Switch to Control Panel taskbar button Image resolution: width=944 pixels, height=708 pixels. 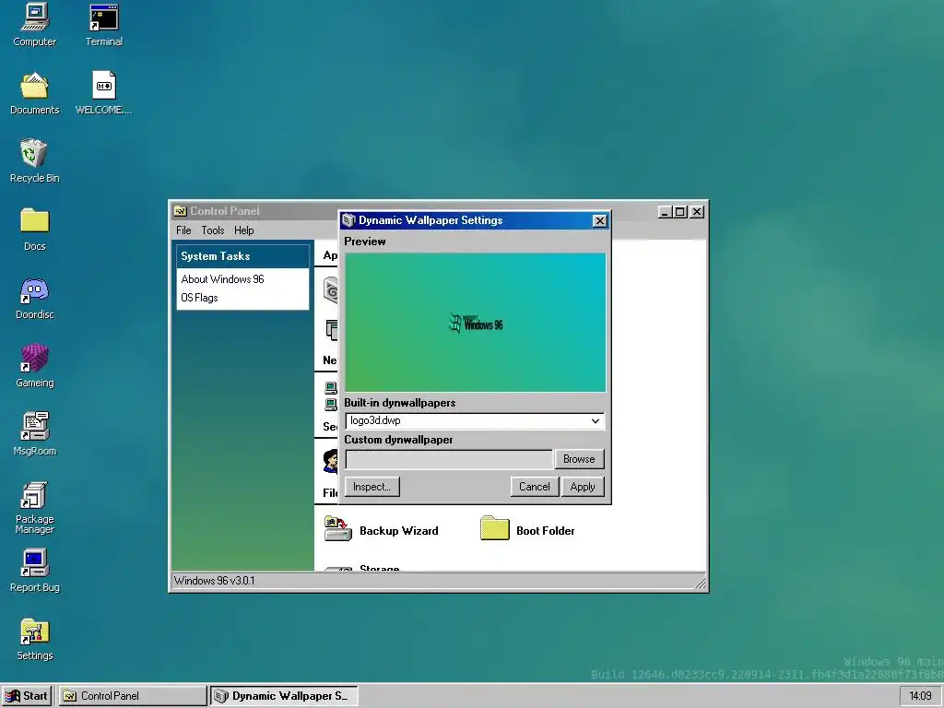coord(133,696)
